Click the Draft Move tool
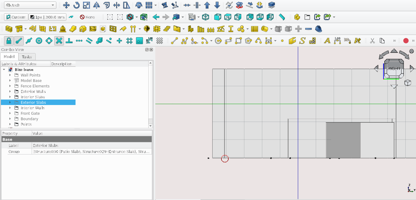This screenshot has height=200, width=416. coord(66,5)
